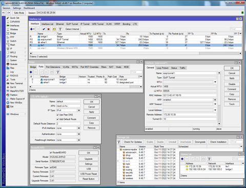The height and width of the screenshot is (188, 246).
Task: Switch to the EoIP Tunnel tab
Action: click(x=72, y=24)
